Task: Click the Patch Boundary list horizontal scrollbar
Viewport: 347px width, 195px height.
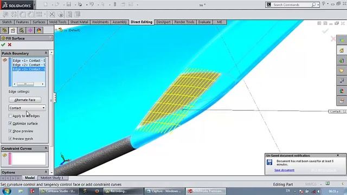Action: pyautogui.click(x=29, y=84)
